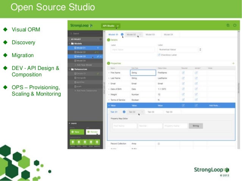This screenshot has height=181, width=242.
Task: Click Add New Model in the sidebar
Action: pos(83,65)
